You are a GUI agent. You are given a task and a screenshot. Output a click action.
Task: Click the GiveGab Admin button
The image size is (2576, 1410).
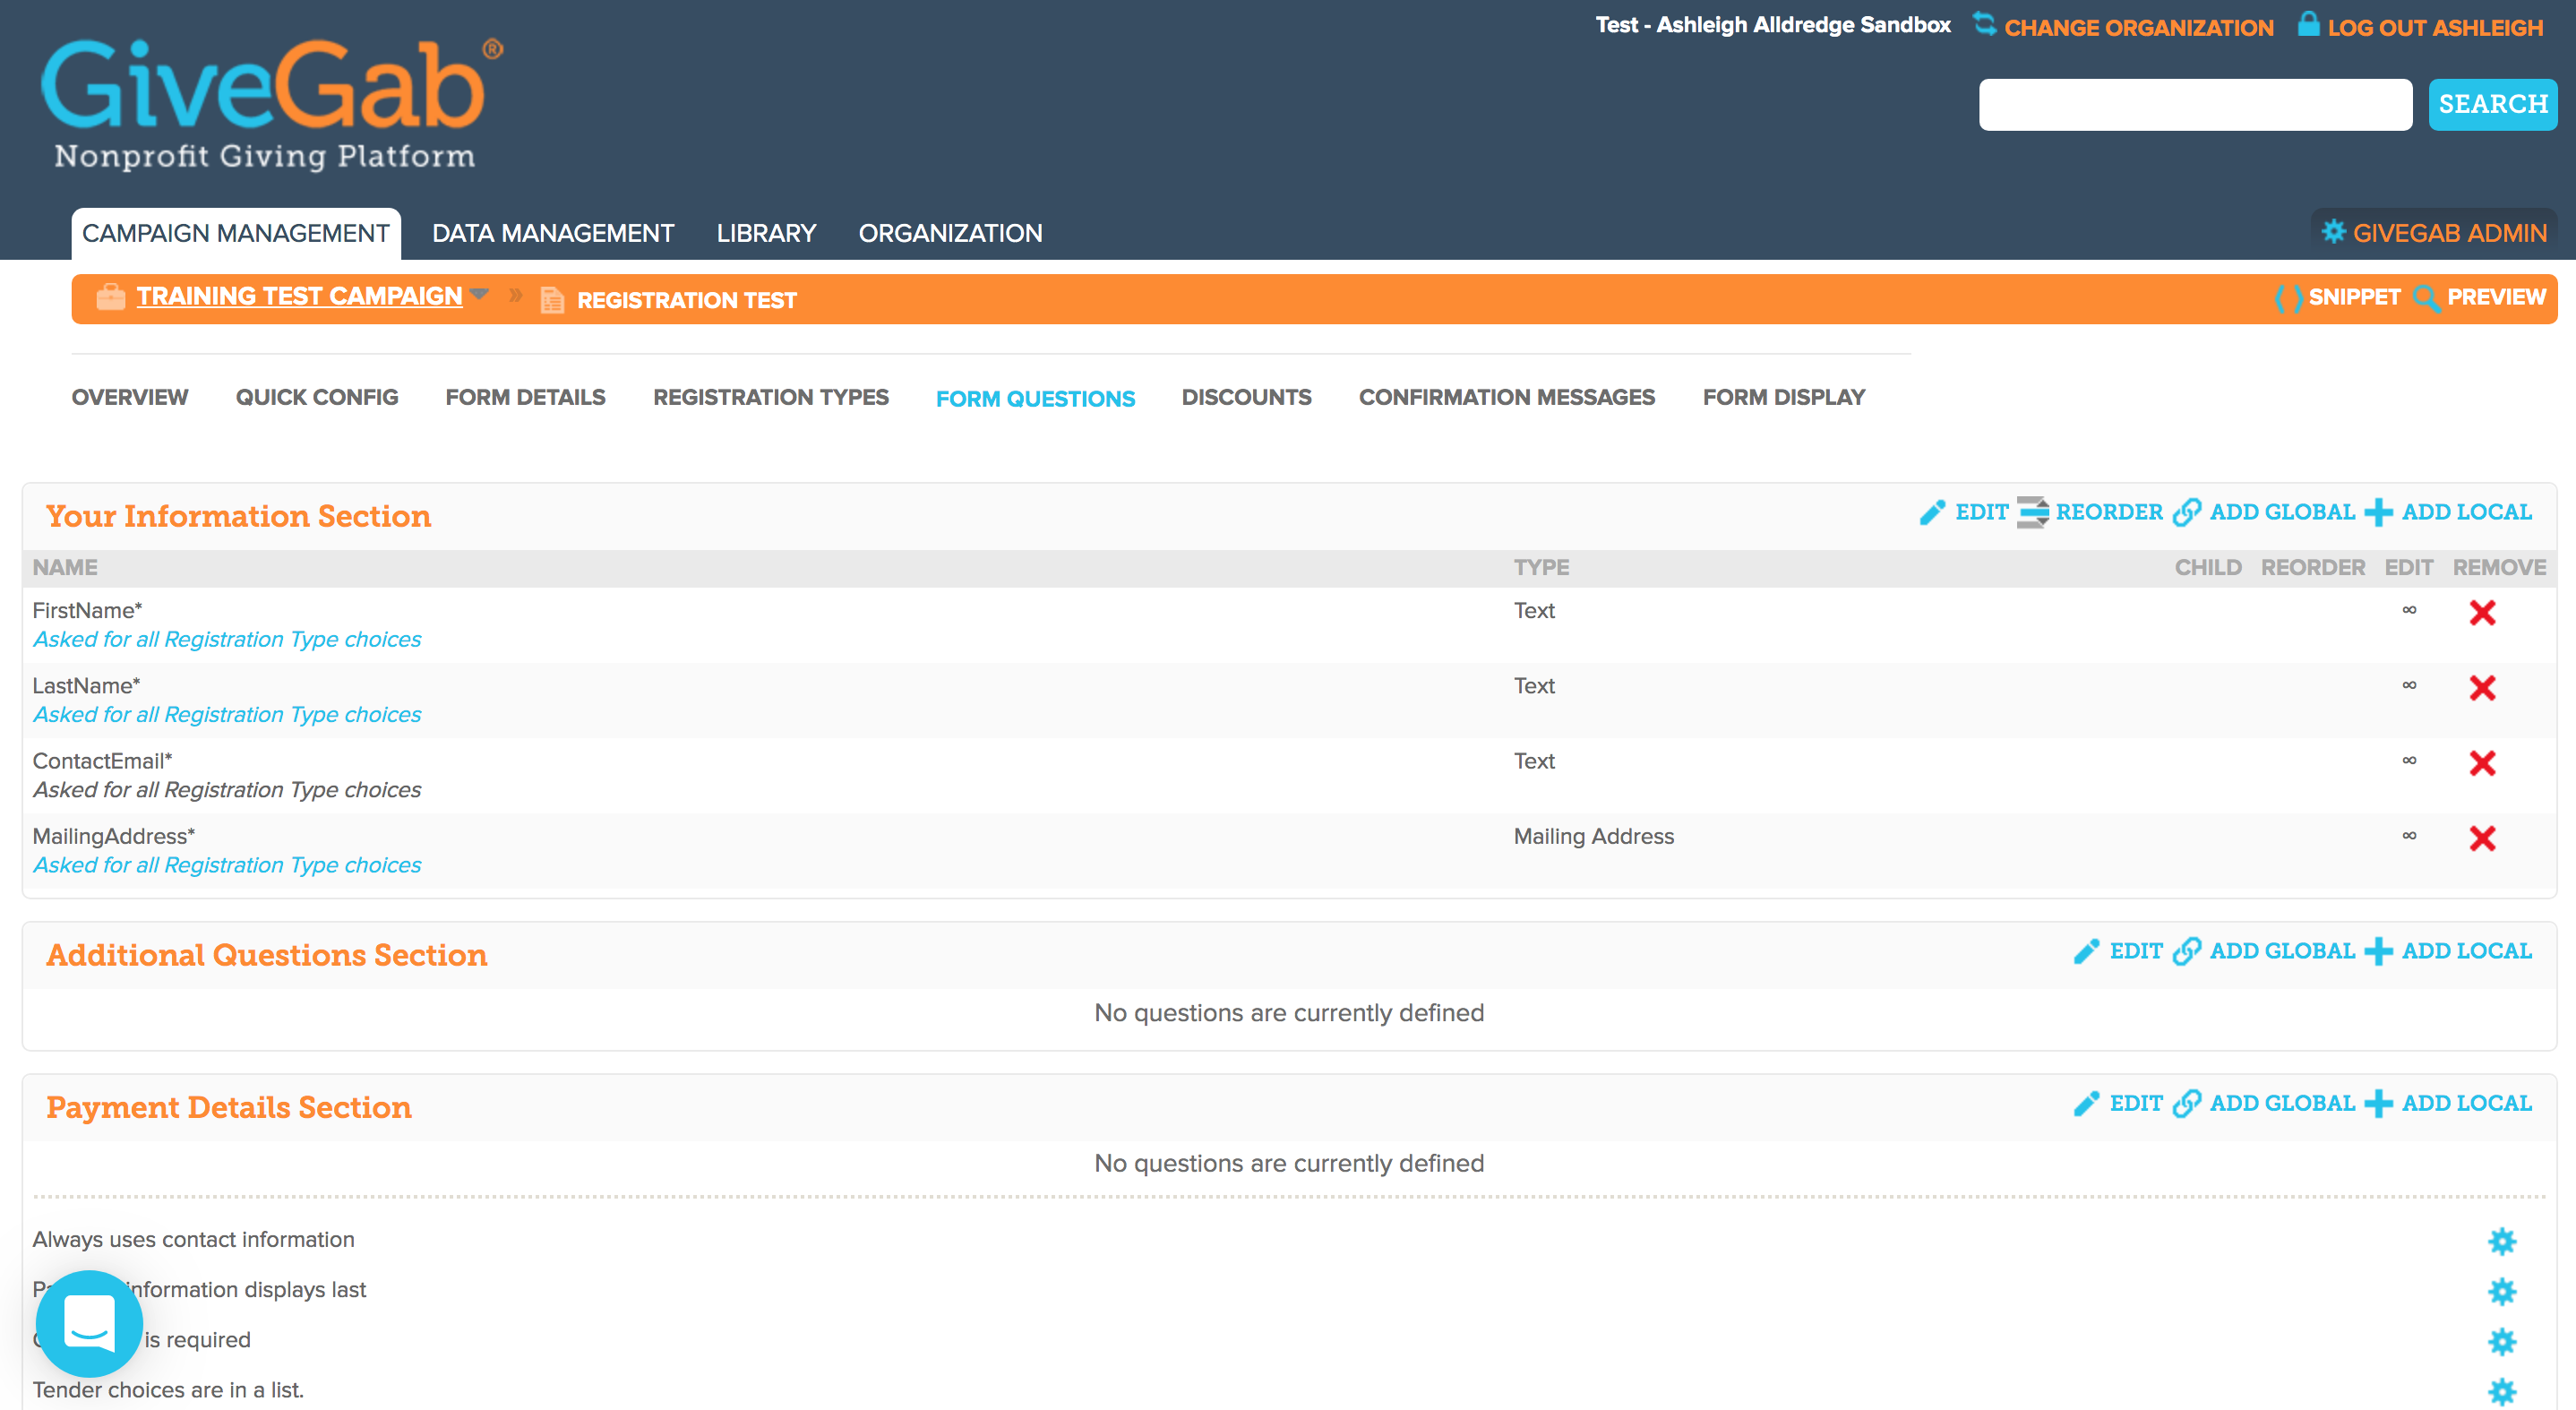(2434, 233)
